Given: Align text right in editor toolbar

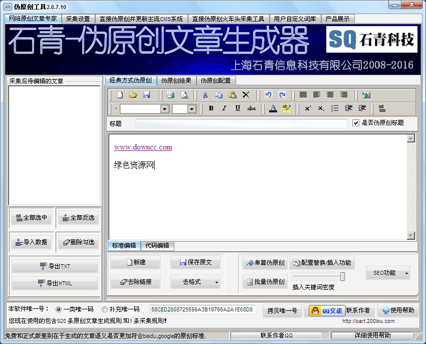Looking at the screenshot, I should [344, 95].
